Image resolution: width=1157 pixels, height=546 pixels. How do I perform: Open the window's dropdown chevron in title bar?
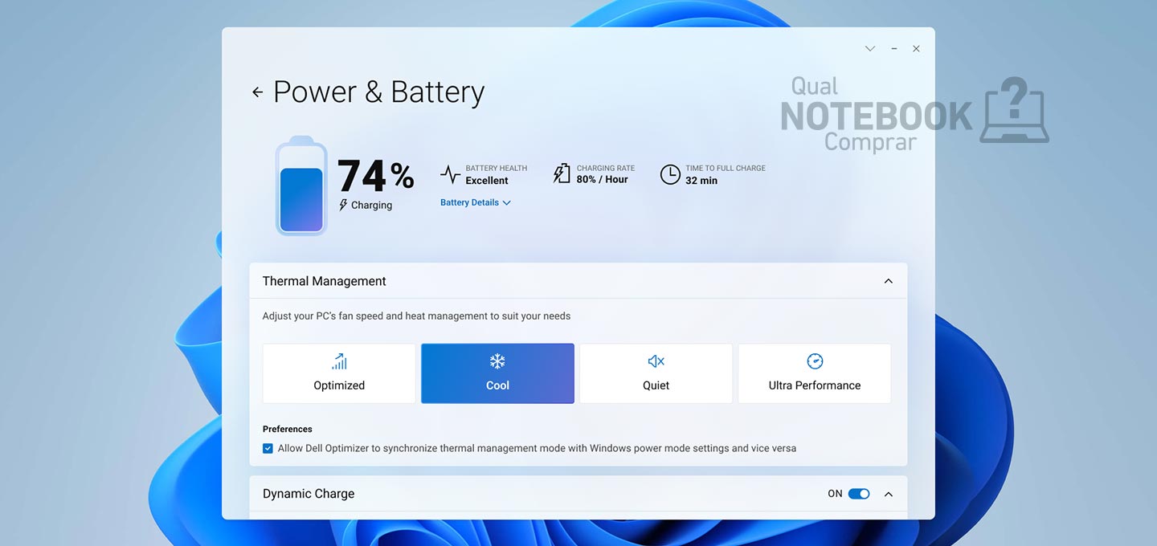870,49
